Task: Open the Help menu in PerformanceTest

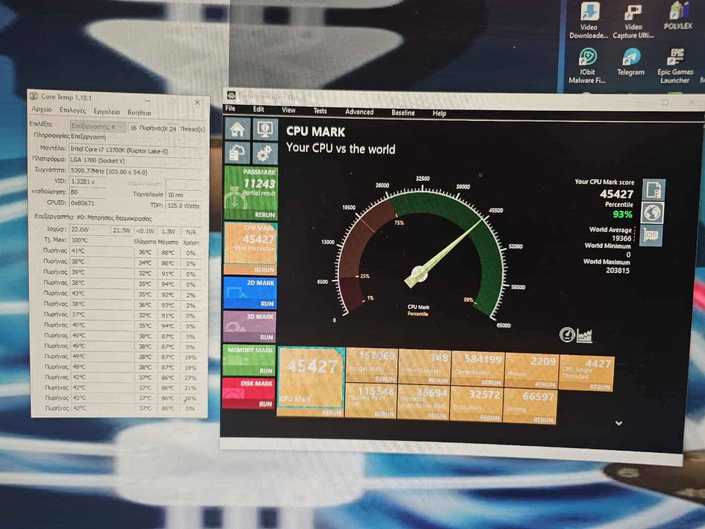Action: (x=439, y=113)
